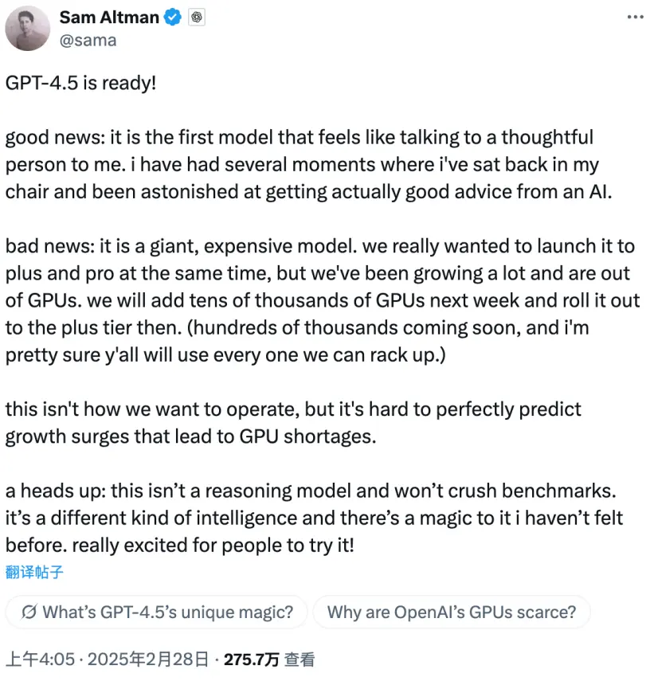
Task: Click the OpenAI affiliation badge icon
Action: tap(197, 17)
